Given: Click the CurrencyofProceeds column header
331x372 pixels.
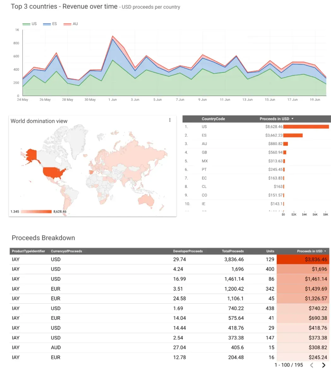Looking at the screenshot, I should 67,251.
